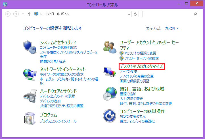Open the Network and Internet globe icon
Image resolution: width=205 pixels, height=139 pixels.
pyautogui.click(x=30, y=74)
